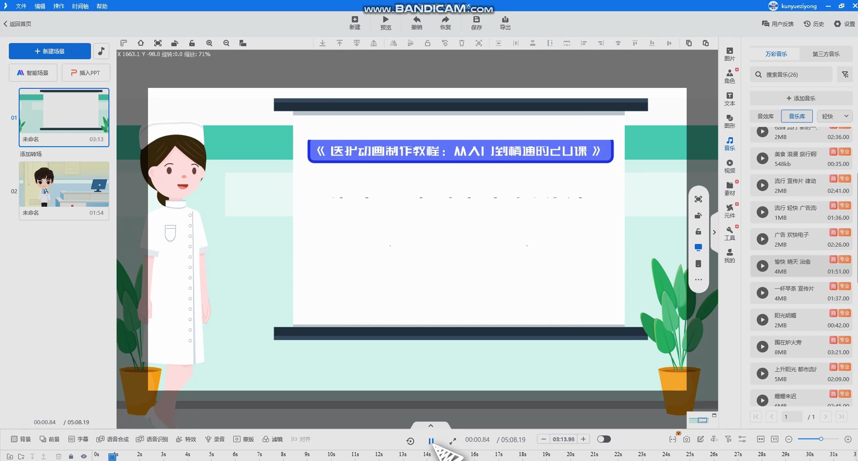858x461 pixels.
Task: Click 添加转场 between scenes
Action: (x=30, y=154)
